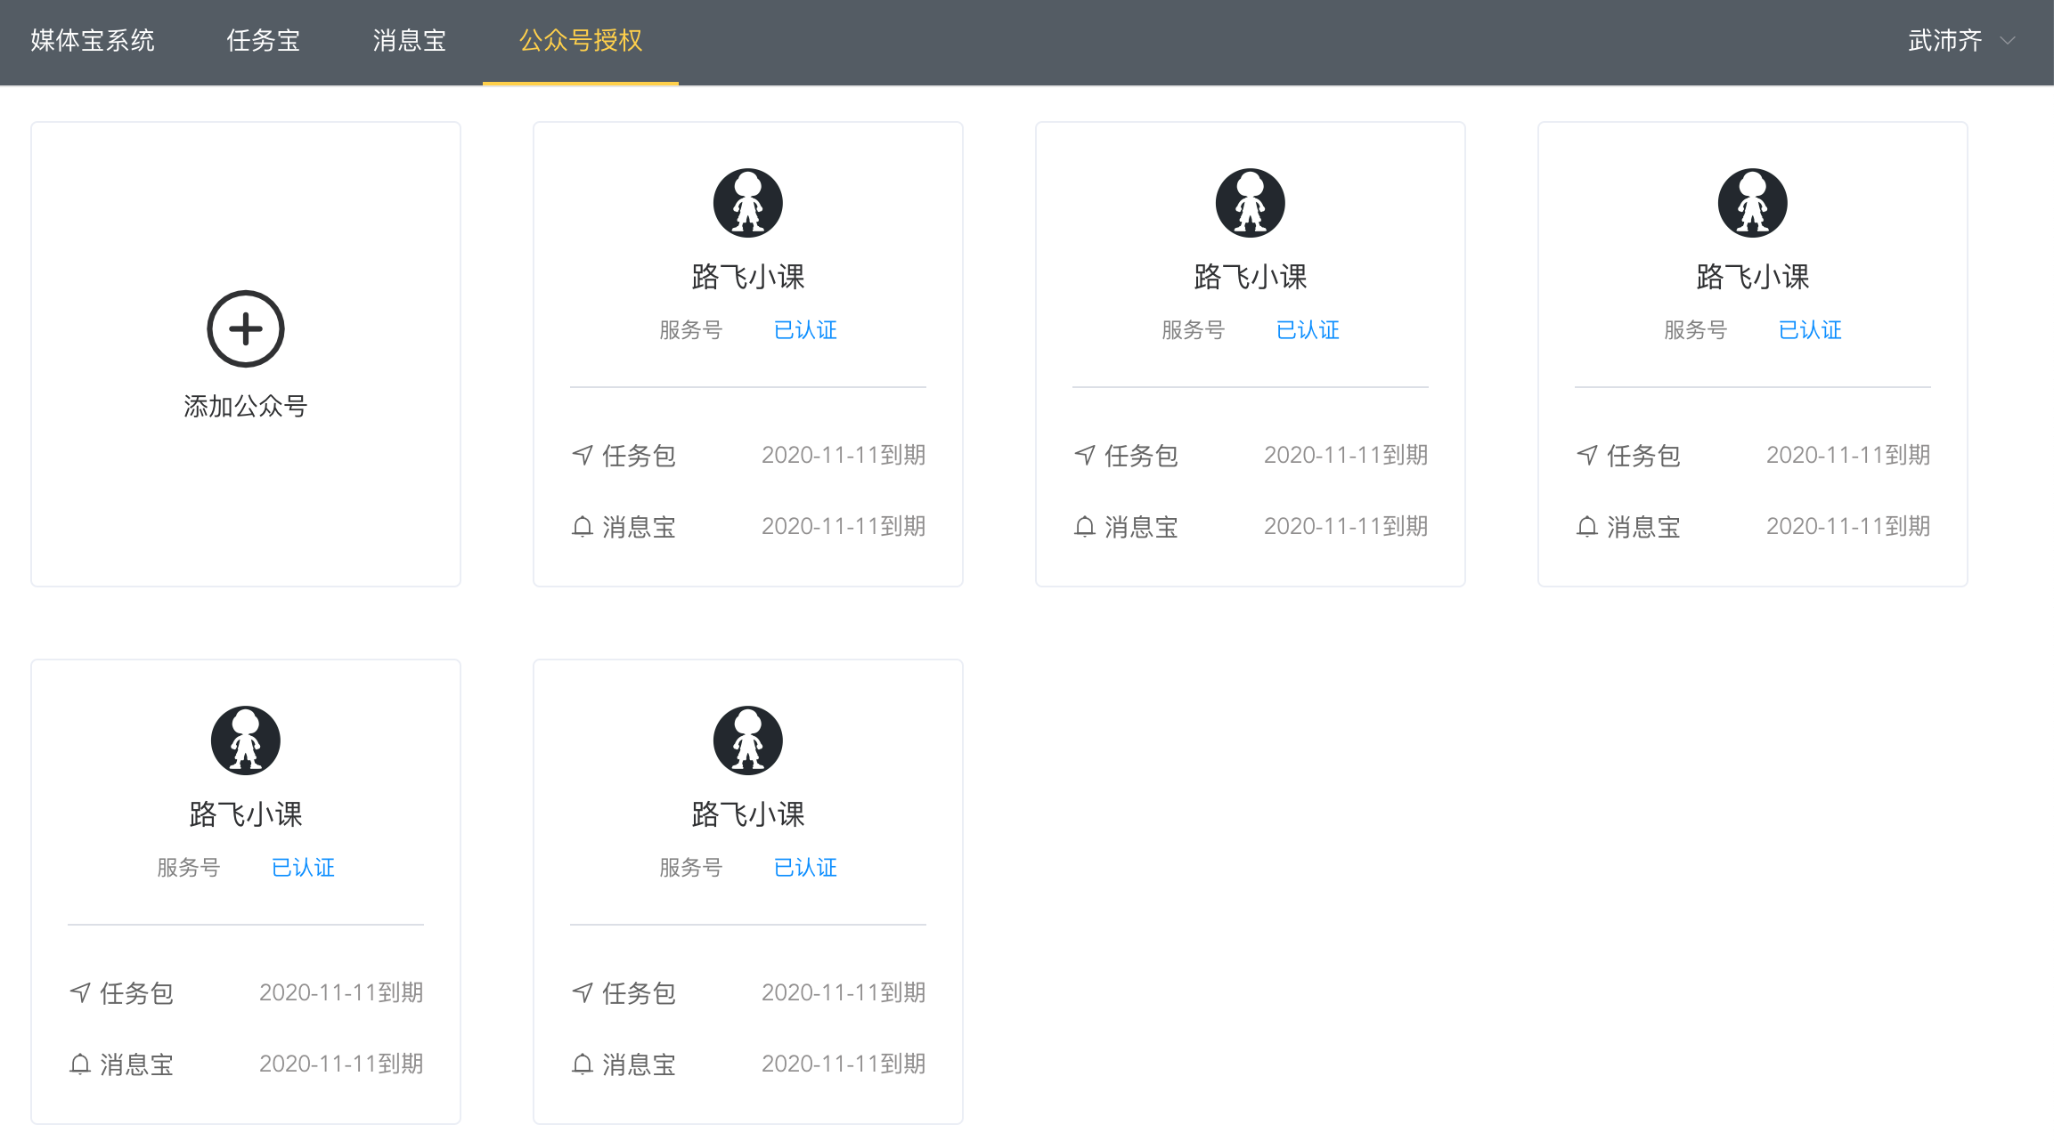Click 服务号 label in the top-right card
The height and width of the screenshot is (1141, 2054).
click(x=1696, y=330)
